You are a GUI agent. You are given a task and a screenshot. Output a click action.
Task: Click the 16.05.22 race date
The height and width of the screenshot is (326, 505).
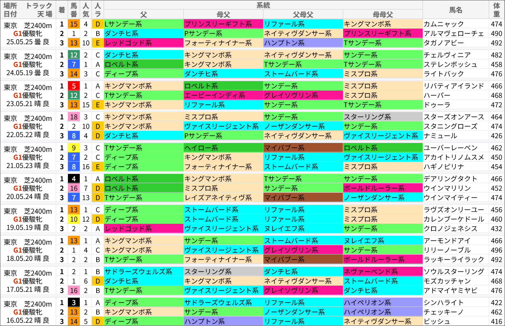[x=19, y=321]
